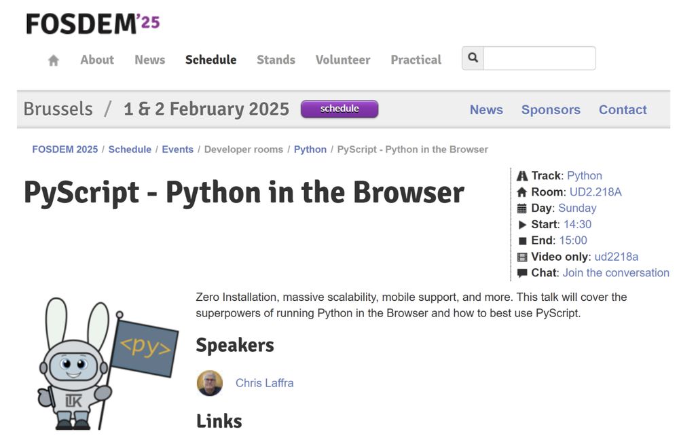Open the ud2218a video link

(x=617, y=257)
